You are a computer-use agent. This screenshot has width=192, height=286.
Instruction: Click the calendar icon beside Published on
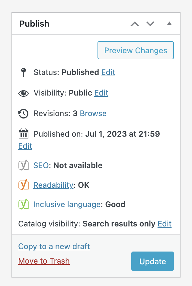click(x=24, y=134)
